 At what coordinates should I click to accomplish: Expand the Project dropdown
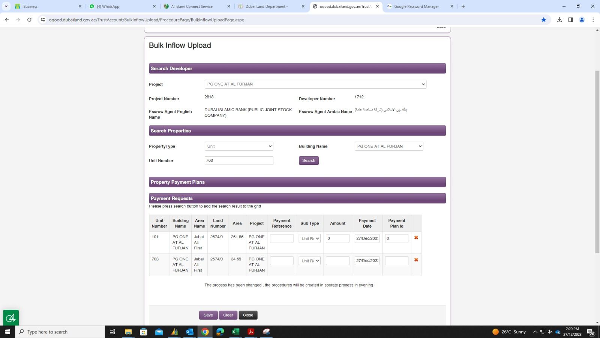(x=315, y=84)
